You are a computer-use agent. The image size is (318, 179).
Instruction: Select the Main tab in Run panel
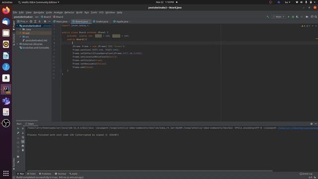(31, 124)
